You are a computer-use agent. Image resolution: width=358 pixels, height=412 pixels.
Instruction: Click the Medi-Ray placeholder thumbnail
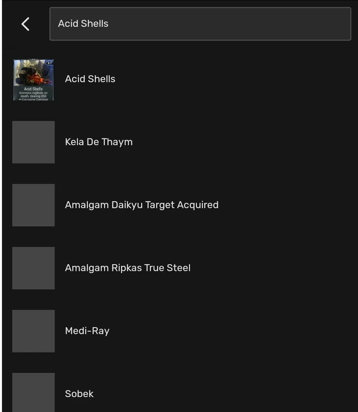33,331
